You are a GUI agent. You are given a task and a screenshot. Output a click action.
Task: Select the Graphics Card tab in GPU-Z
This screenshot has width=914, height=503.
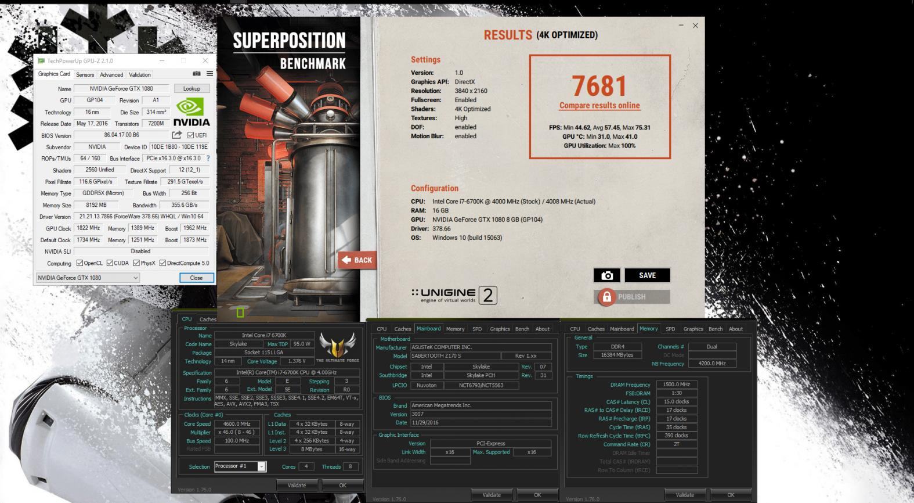(x=54, y=74)
